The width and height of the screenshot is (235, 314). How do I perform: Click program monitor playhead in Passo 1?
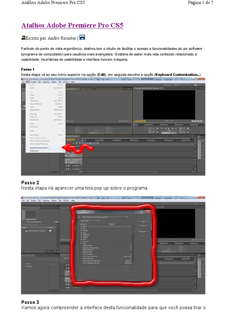pos(134,125)
